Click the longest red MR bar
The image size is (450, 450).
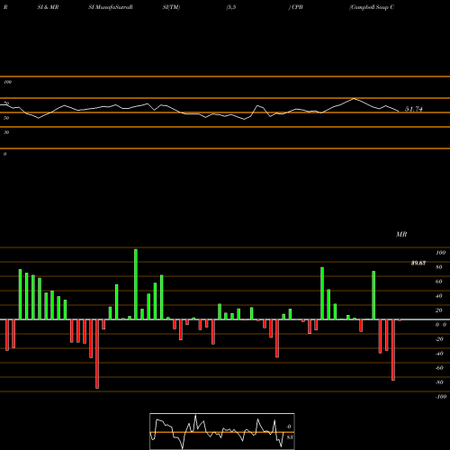point(97,354)
